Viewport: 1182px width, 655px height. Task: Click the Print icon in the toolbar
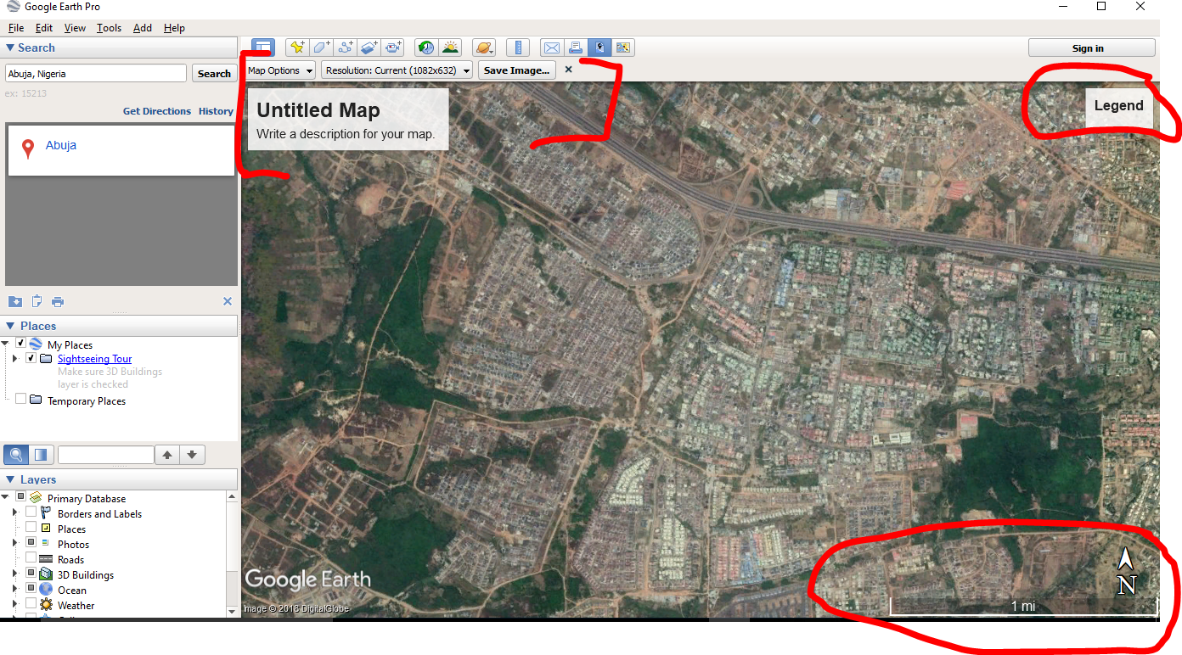coord(575,48)
